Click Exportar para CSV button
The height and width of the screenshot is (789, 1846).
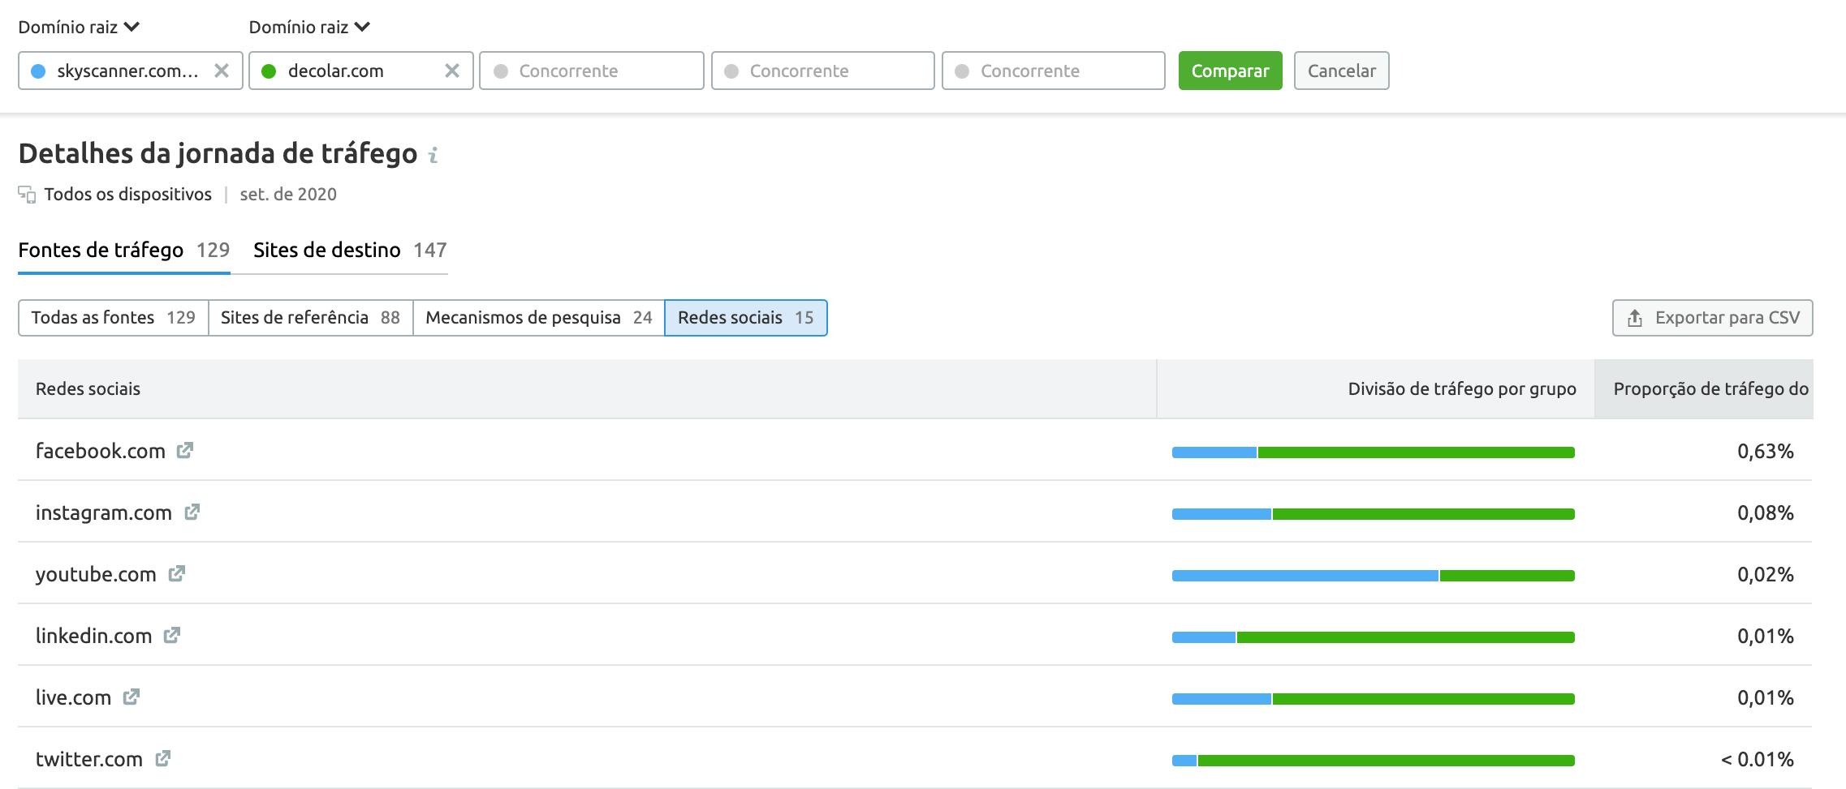coord(1712,318)
